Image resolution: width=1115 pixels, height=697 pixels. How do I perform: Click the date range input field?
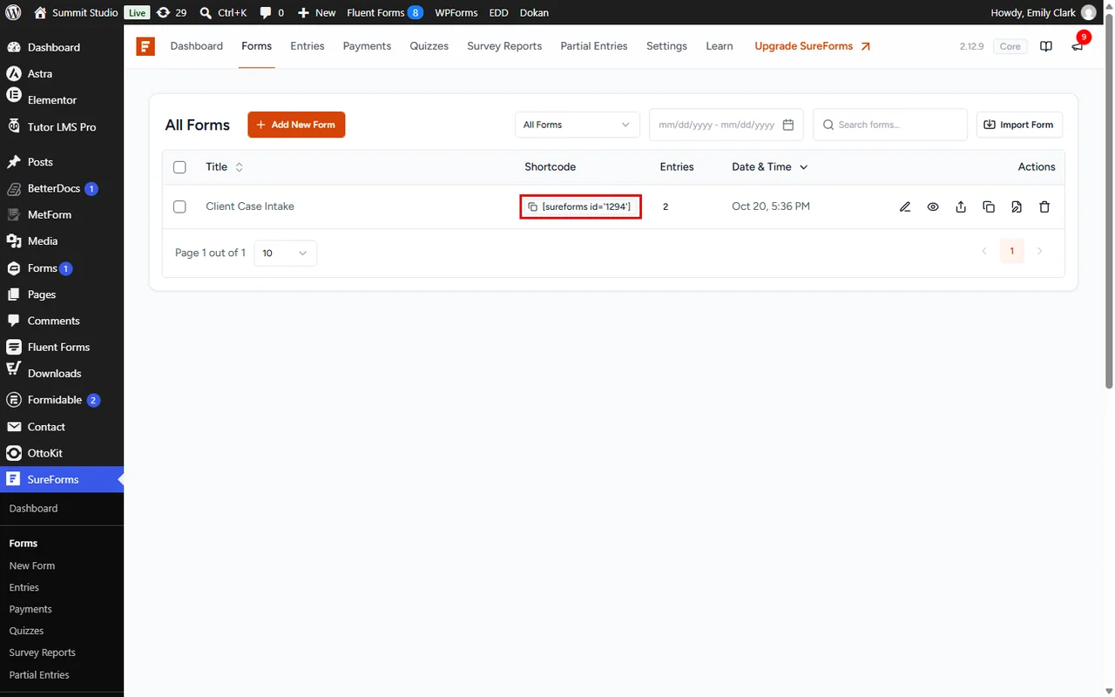(726, 125)
